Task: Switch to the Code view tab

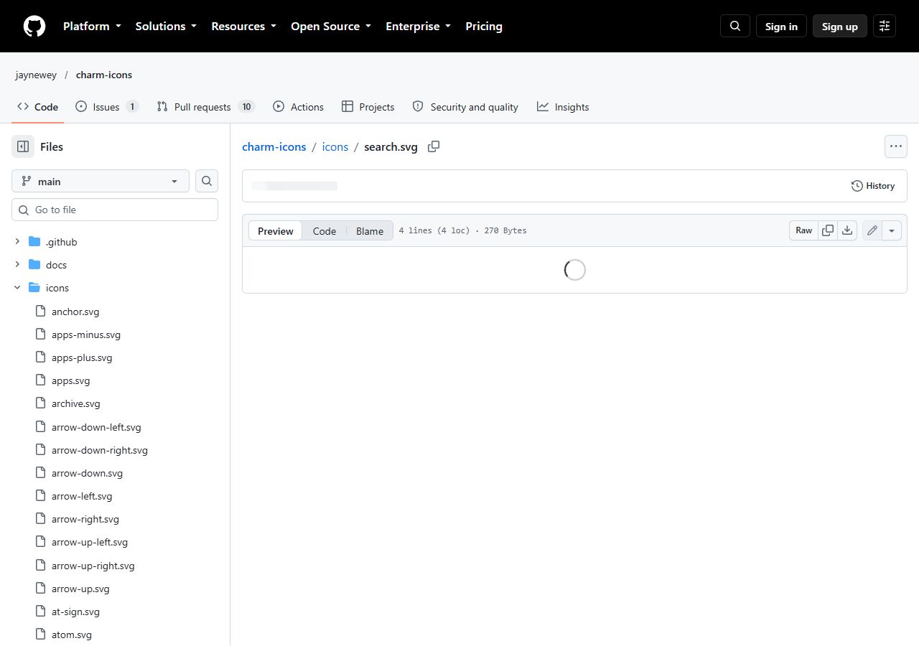Action: [x=325, y=230]
